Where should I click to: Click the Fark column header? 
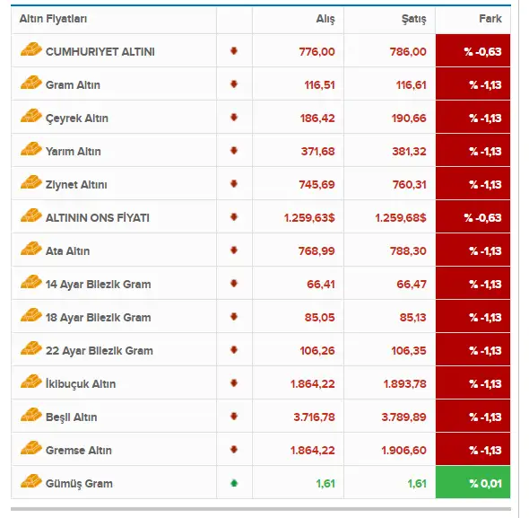pyautogui.click(x=490, y=19)
